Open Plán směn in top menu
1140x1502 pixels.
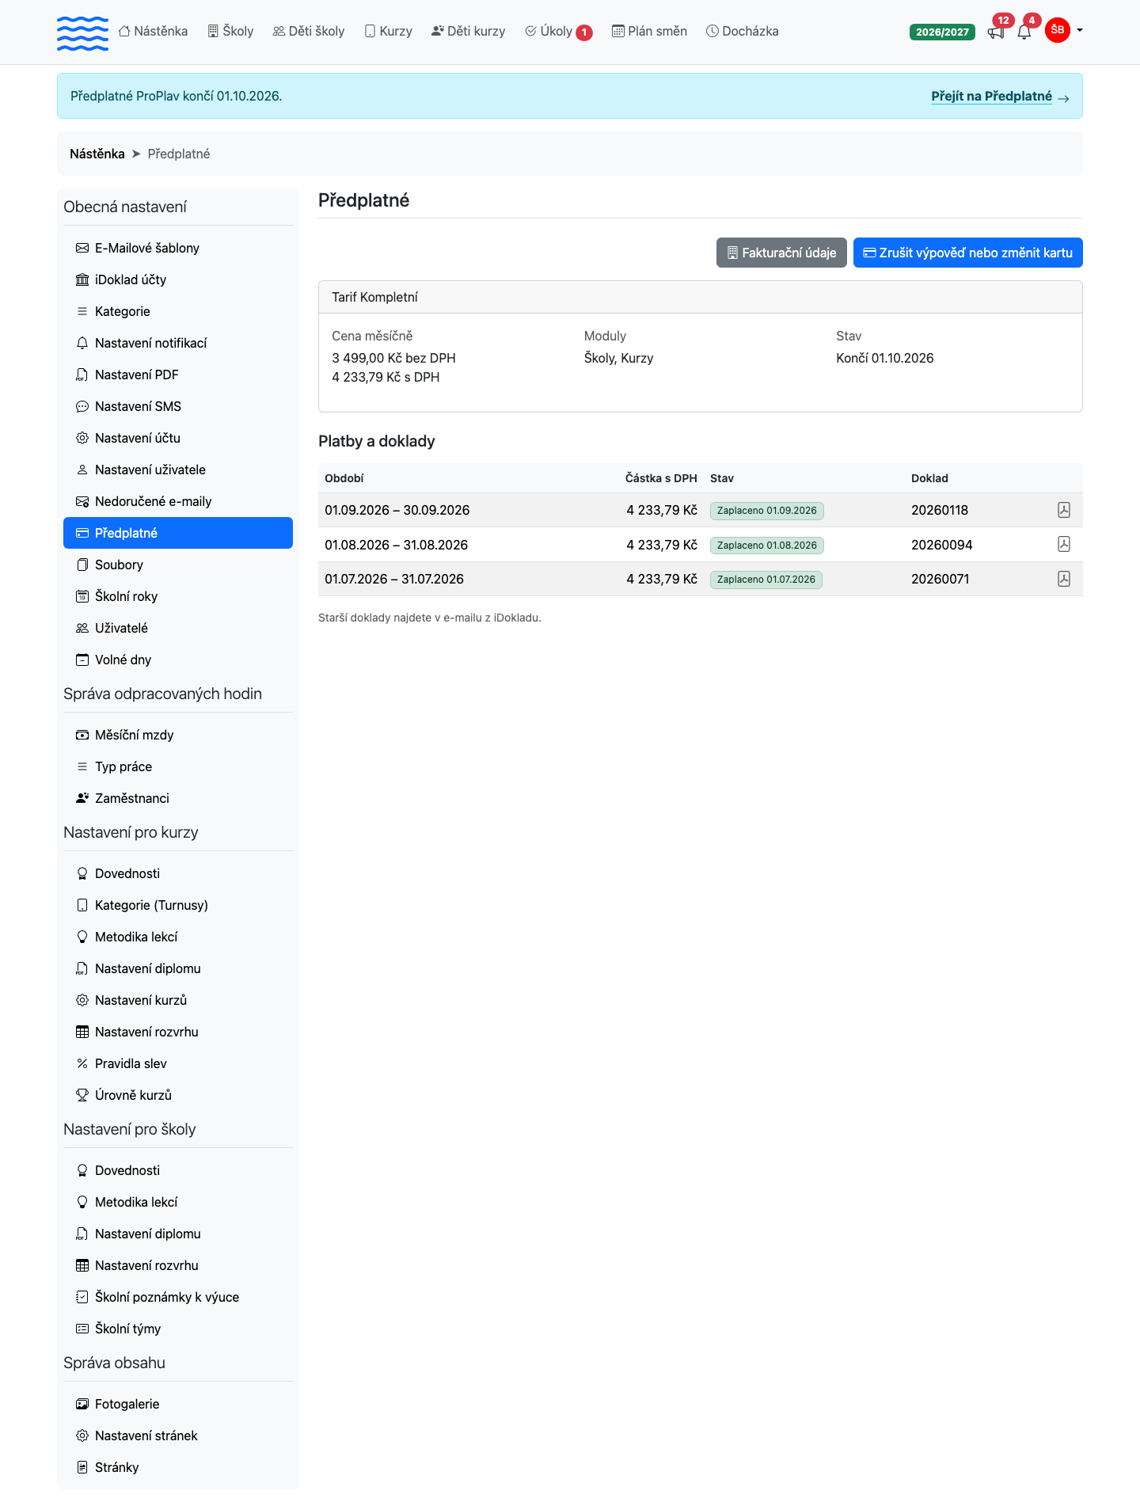(x=649, y=31)
